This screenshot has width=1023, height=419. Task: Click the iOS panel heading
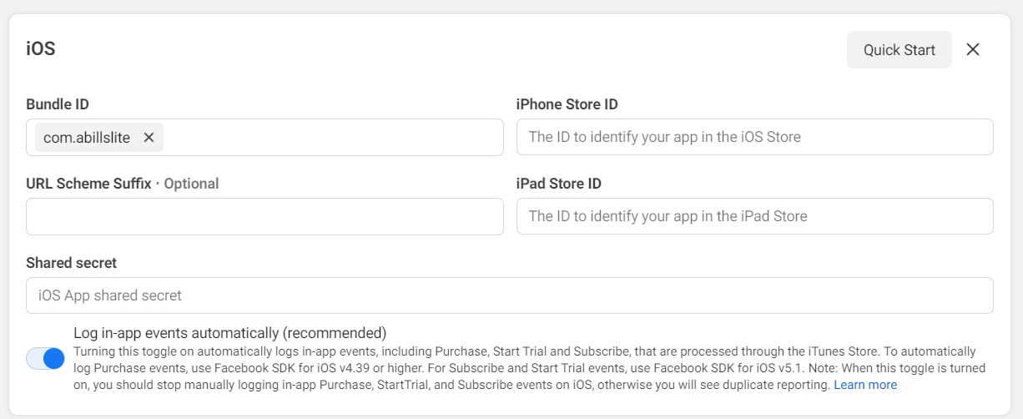coord(41,49)
